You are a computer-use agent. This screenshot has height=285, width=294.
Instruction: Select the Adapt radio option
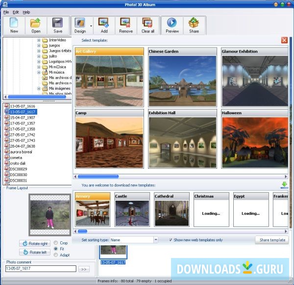point(56,255)
